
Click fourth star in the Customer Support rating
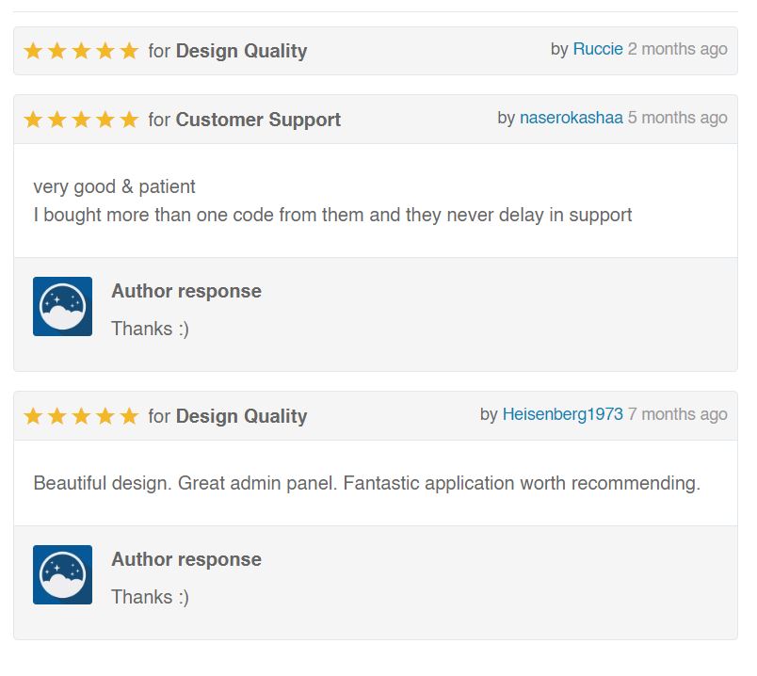click(105, 120)
